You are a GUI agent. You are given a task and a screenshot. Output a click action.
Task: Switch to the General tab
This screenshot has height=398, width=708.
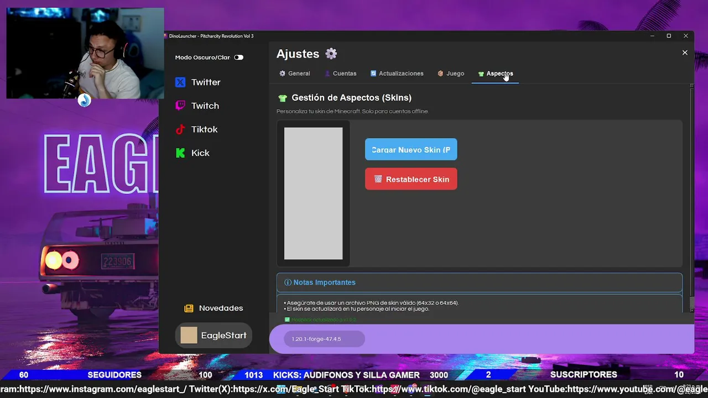point(294,74)
